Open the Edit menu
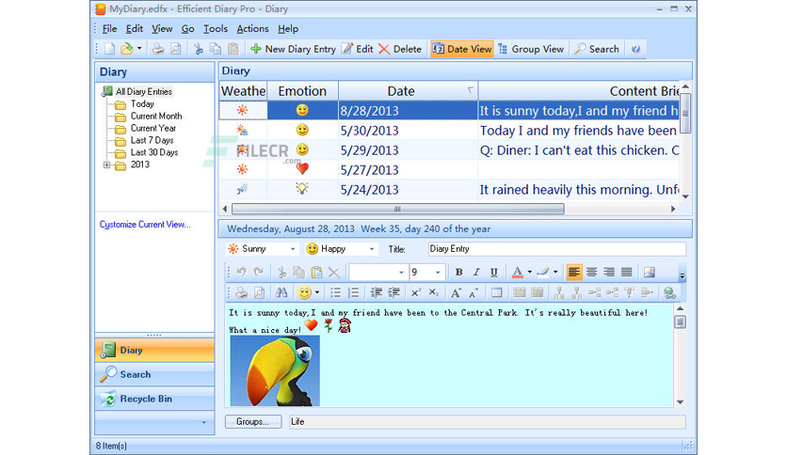The image size is (787, 455). [x=134, y=29]
